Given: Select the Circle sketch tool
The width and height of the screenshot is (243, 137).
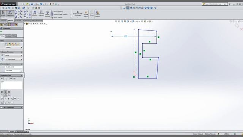Looking at the screenshot, I should (21, 11).
